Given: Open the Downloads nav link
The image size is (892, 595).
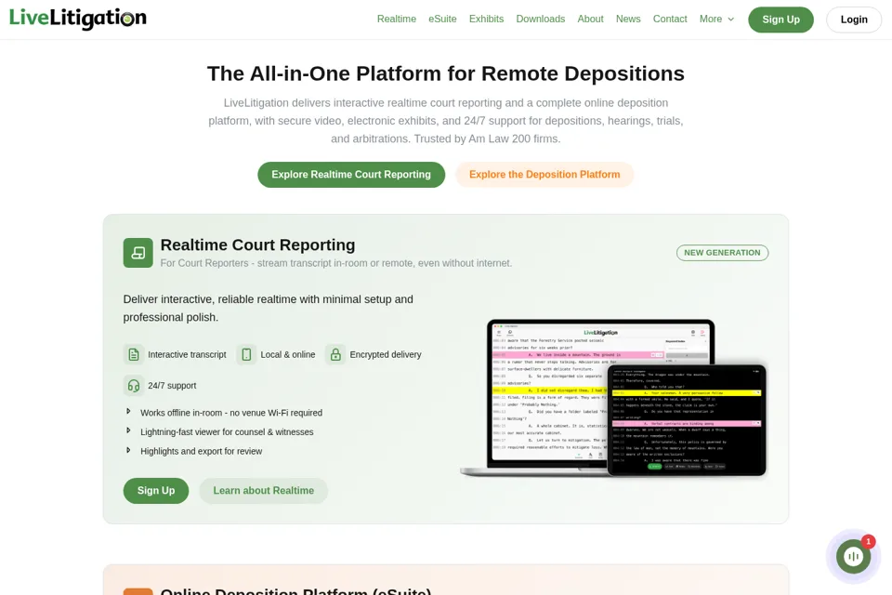Looking at the screenshot, I should pyautogui.click(x=541, y=19).
